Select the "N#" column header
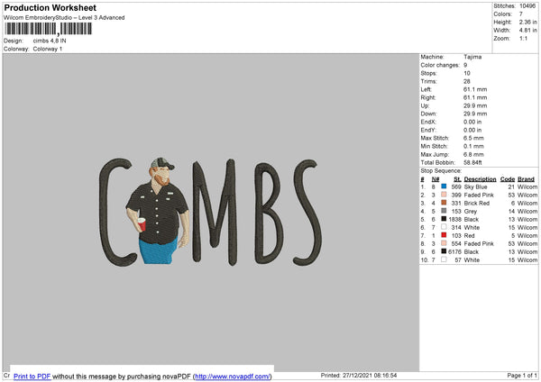This screenshot has height=382, width=541. click(436, 179)
